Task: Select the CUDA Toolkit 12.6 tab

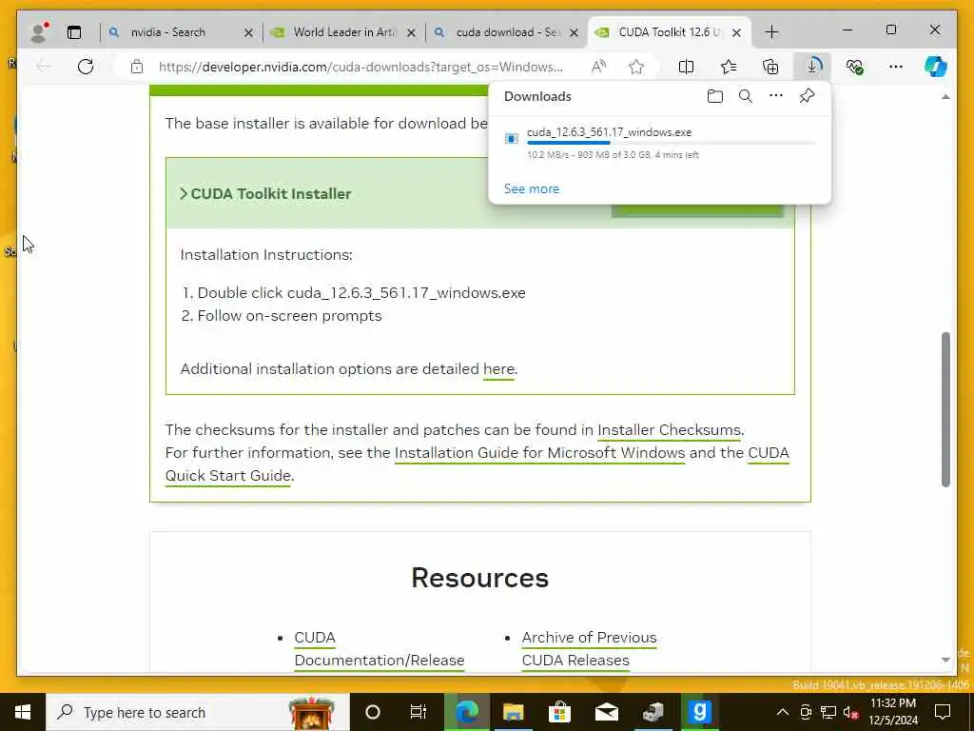Action: (670, 32)
